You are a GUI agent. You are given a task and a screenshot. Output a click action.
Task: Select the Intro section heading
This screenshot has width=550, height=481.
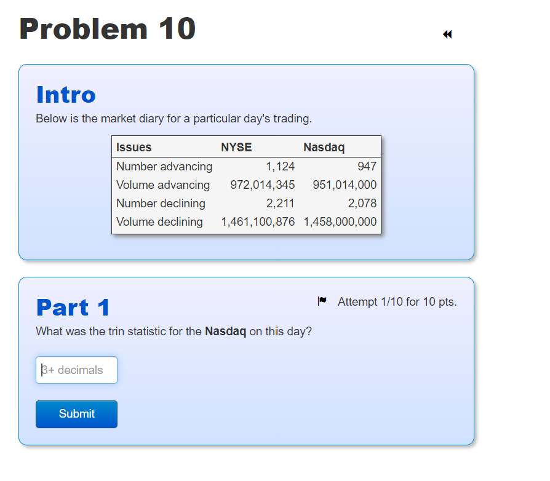click(x=65, y=95)
